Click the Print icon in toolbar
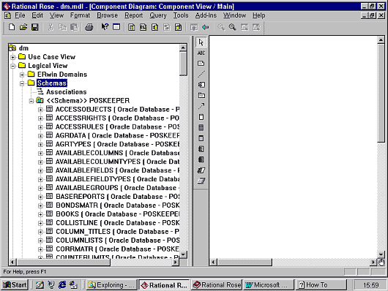The height and width of the screenshot is (291, 388). [x=89, y=27]
